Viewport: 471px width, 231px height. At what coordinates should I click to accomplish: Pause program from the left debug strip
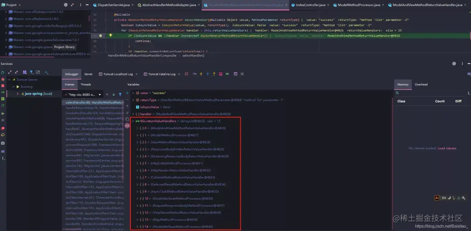pyautogui.click(x=3, y=120)
